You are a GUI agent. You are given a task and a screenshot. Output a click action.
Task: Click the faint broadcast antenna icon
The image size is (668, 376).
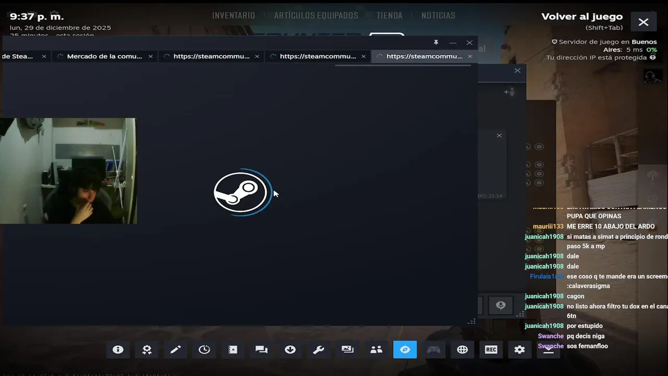(652, 176)
